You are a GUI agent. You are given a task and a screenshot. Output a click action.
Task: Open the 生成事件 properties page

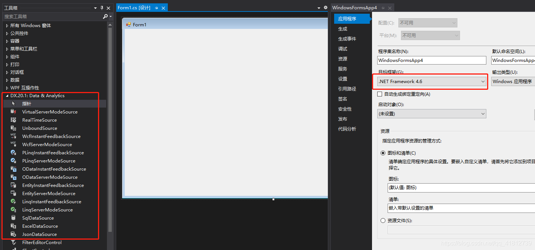347,39
